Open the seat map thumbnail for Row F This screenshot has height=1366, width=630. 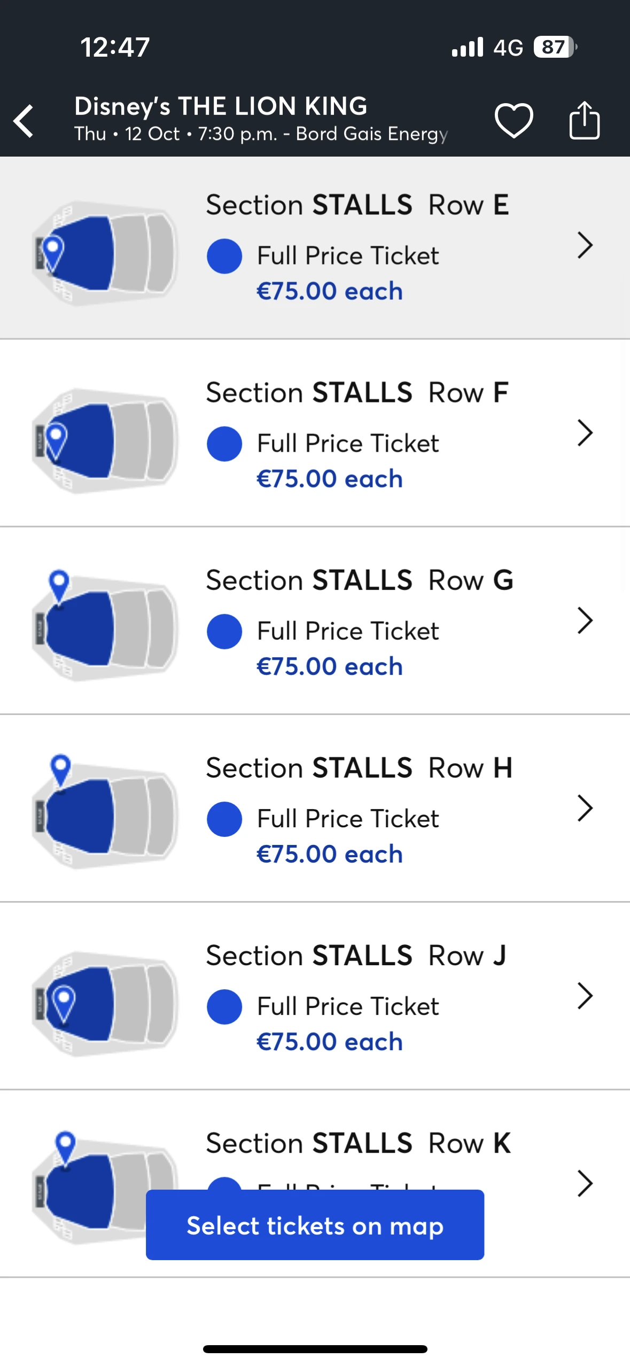point(105,440)
